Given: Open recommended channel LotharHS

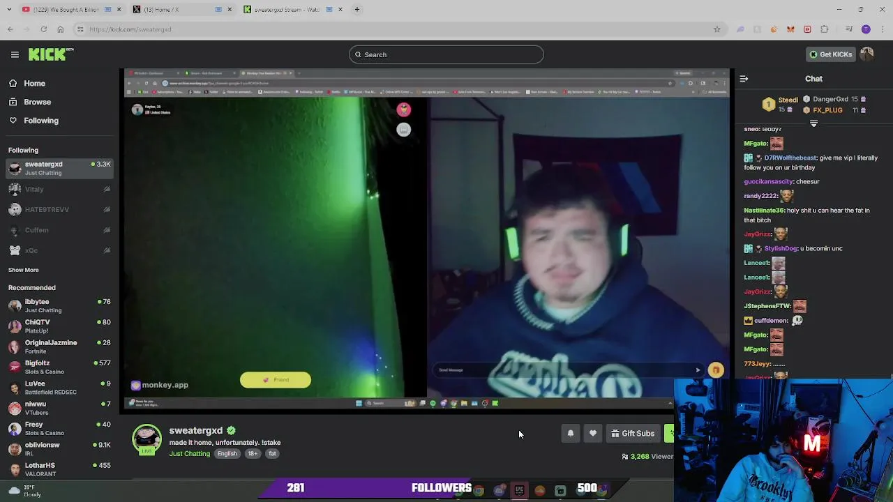Looking at the screenshot, I should (x=59, y=469).
